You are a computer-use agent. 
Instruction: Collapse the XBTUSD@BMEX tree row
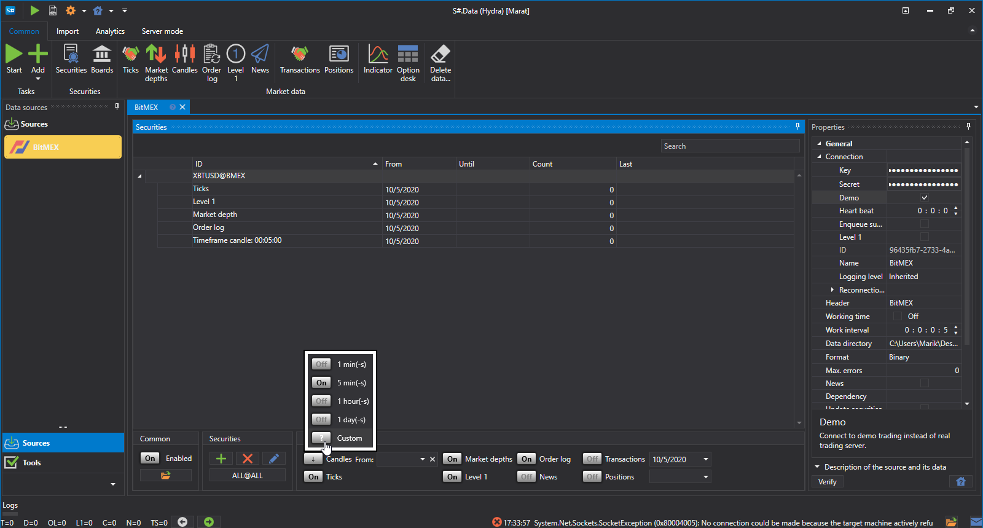click(139, 176)
